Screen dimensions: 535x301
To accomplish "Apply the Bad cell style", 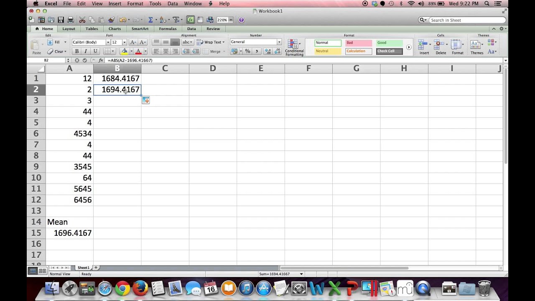I will point(359,43).
